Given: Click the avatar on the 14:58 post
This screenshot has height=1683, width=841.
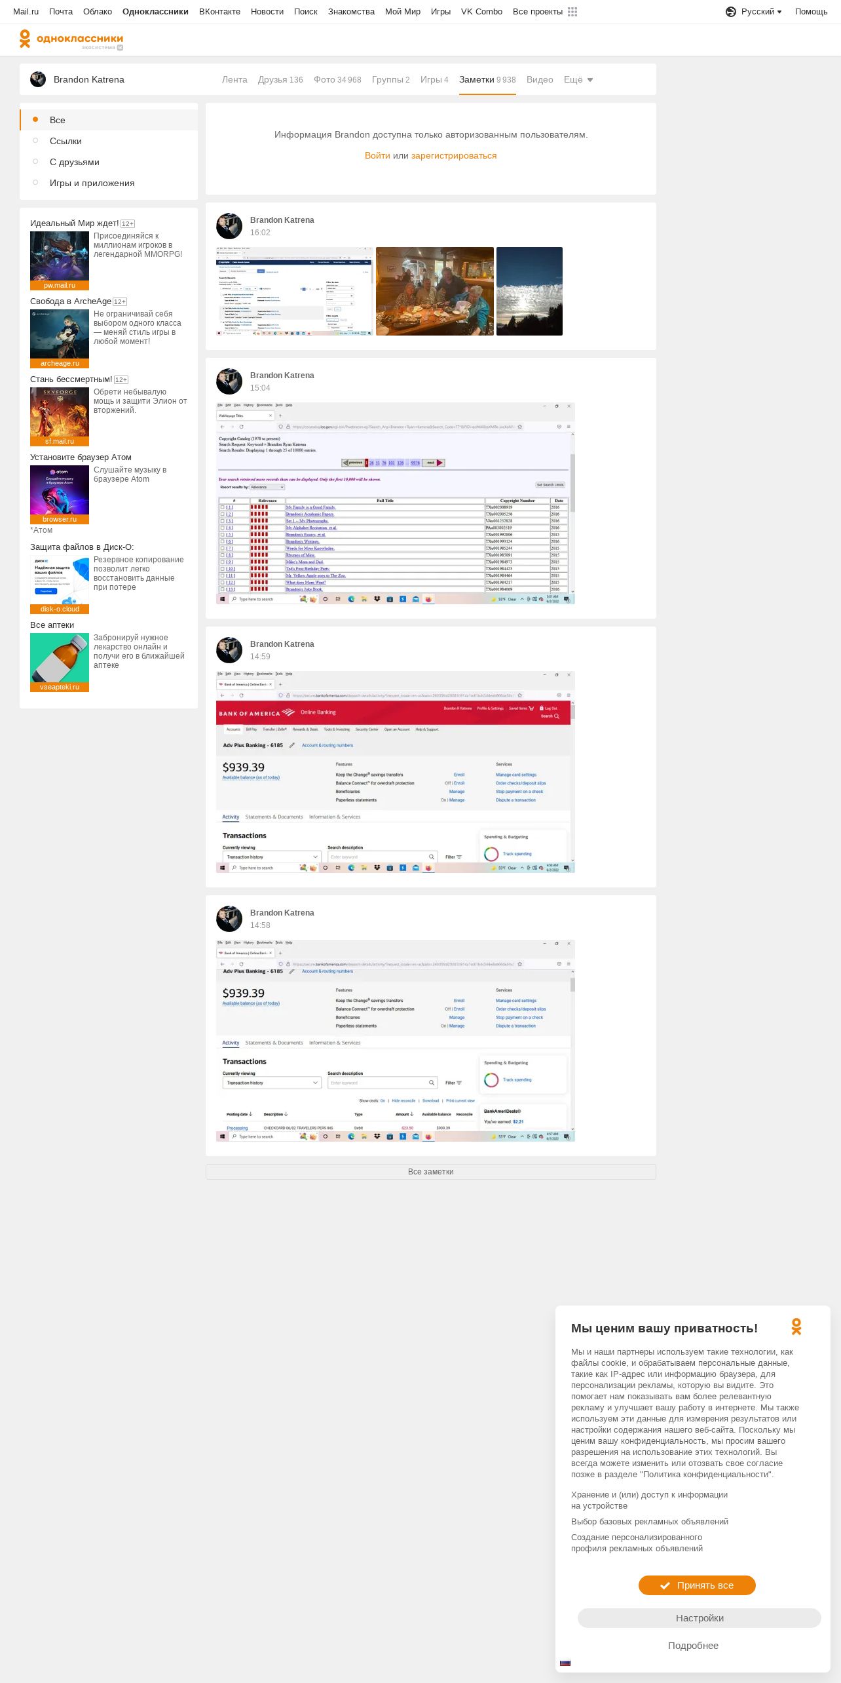Looking at the screenshot, I should [229, 919].
